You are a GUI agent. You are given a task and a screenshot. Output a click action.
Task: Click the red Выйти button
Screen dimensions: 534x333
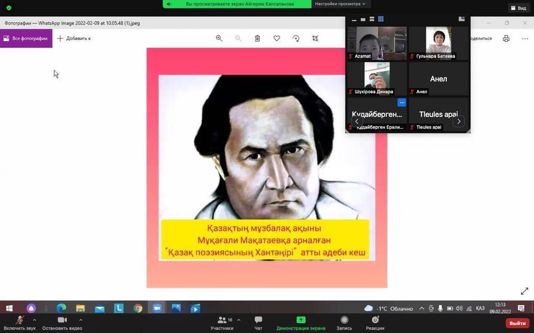(518, 323)
